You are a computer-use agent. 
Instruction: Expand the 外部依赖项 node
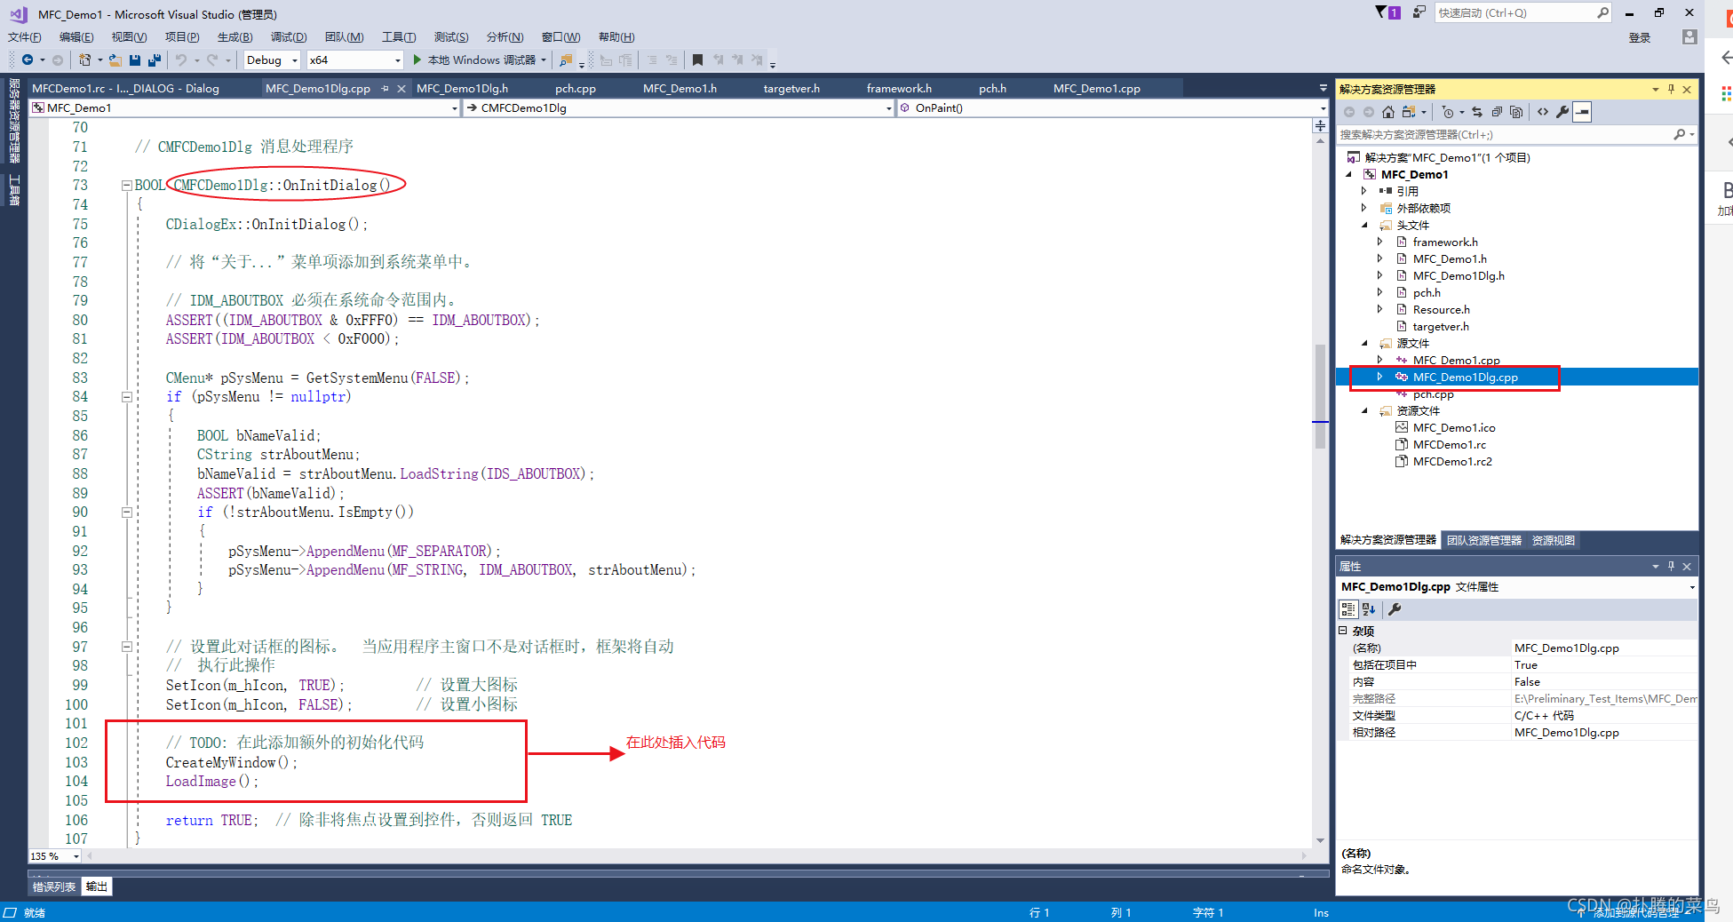(1365, 208)
